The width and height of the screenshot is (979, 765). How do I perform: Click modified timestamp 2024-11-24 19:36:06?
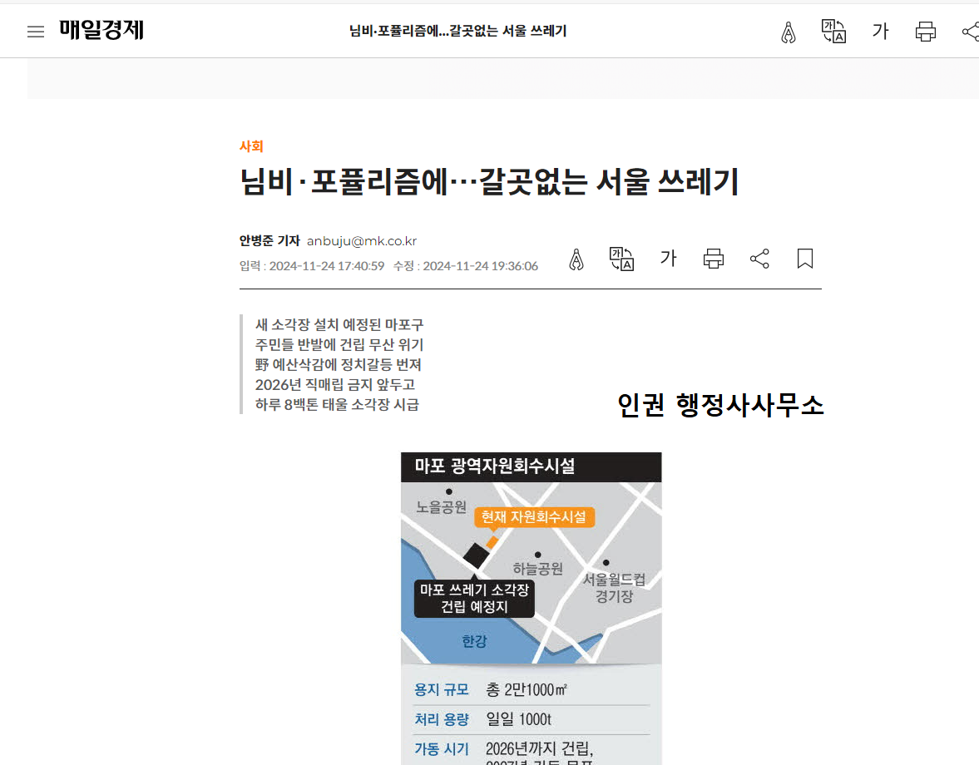480,266
